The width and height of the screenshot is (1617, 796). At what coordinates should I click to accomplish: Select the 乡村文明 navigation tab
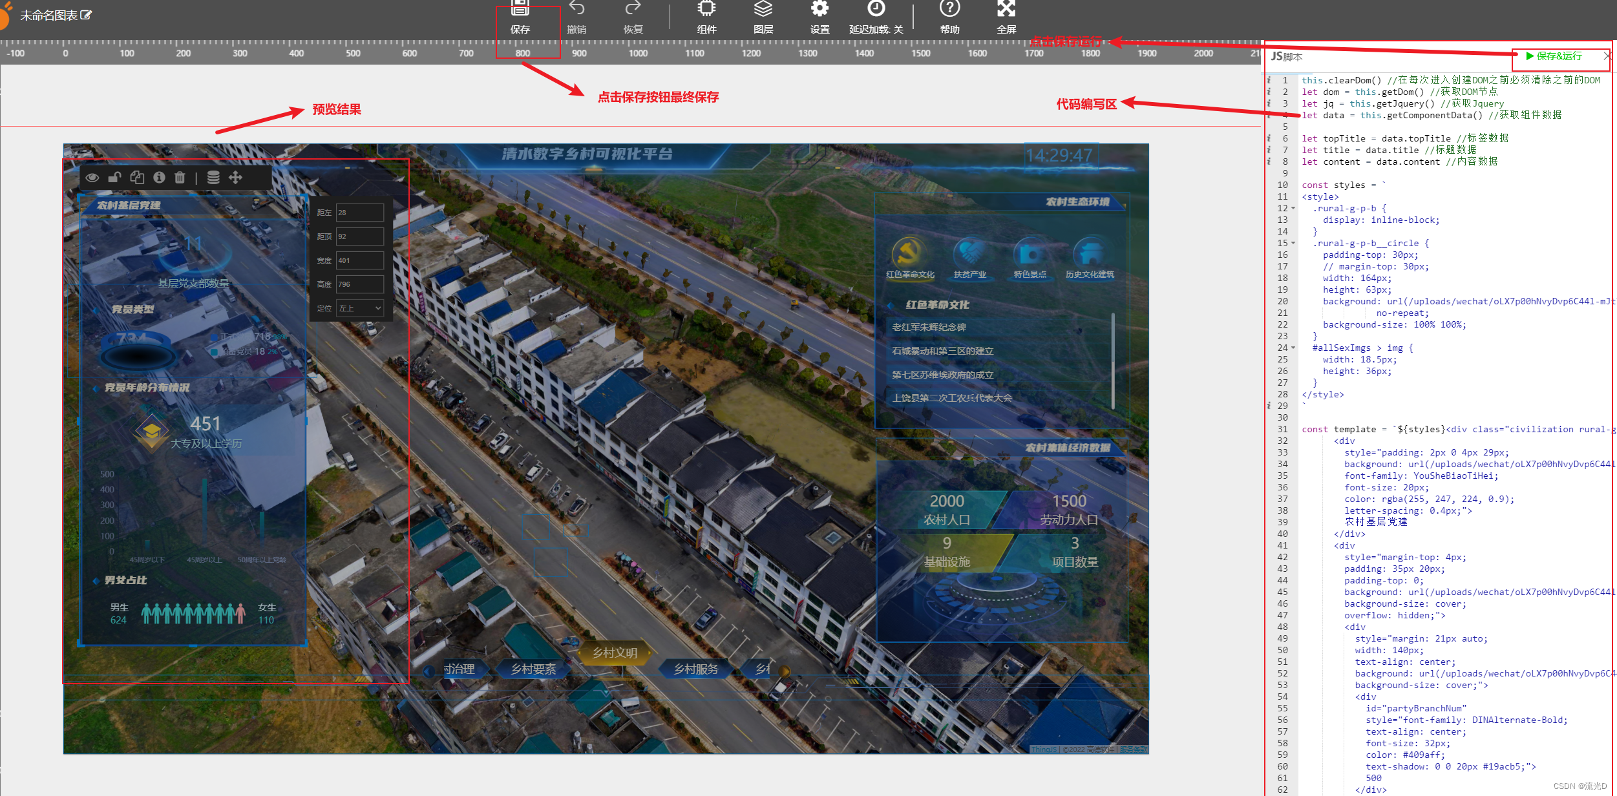point(615,653)
